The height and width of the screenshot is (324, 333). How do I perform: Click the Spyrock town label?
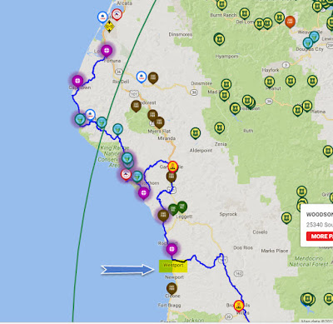pos(228,214)
